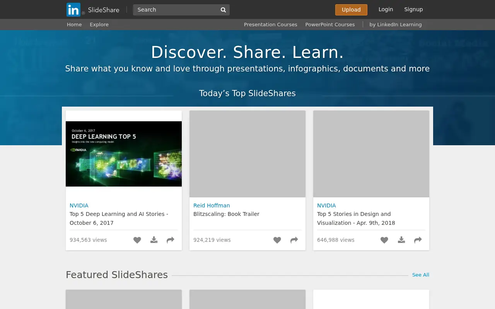The width and height of the screenshot is (495, 309).
Task: Like the Deep Learning and AI Stories slideshare
Action: coord(137,240)
